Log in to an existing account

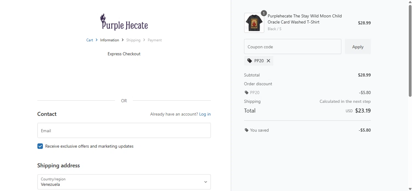(x=205, y=114)
